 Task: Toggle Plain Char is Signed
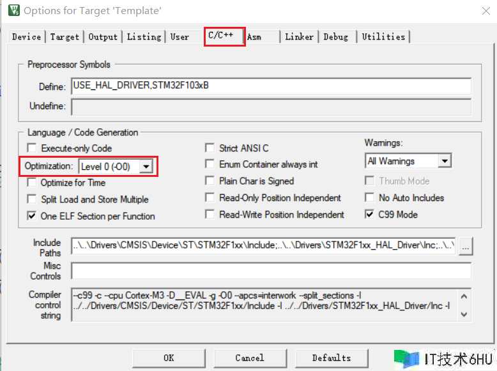click(210, 181)
